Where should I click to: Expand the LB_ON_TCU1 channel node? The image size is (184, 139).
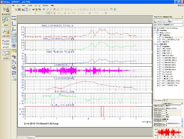click(x=158, y=72)
